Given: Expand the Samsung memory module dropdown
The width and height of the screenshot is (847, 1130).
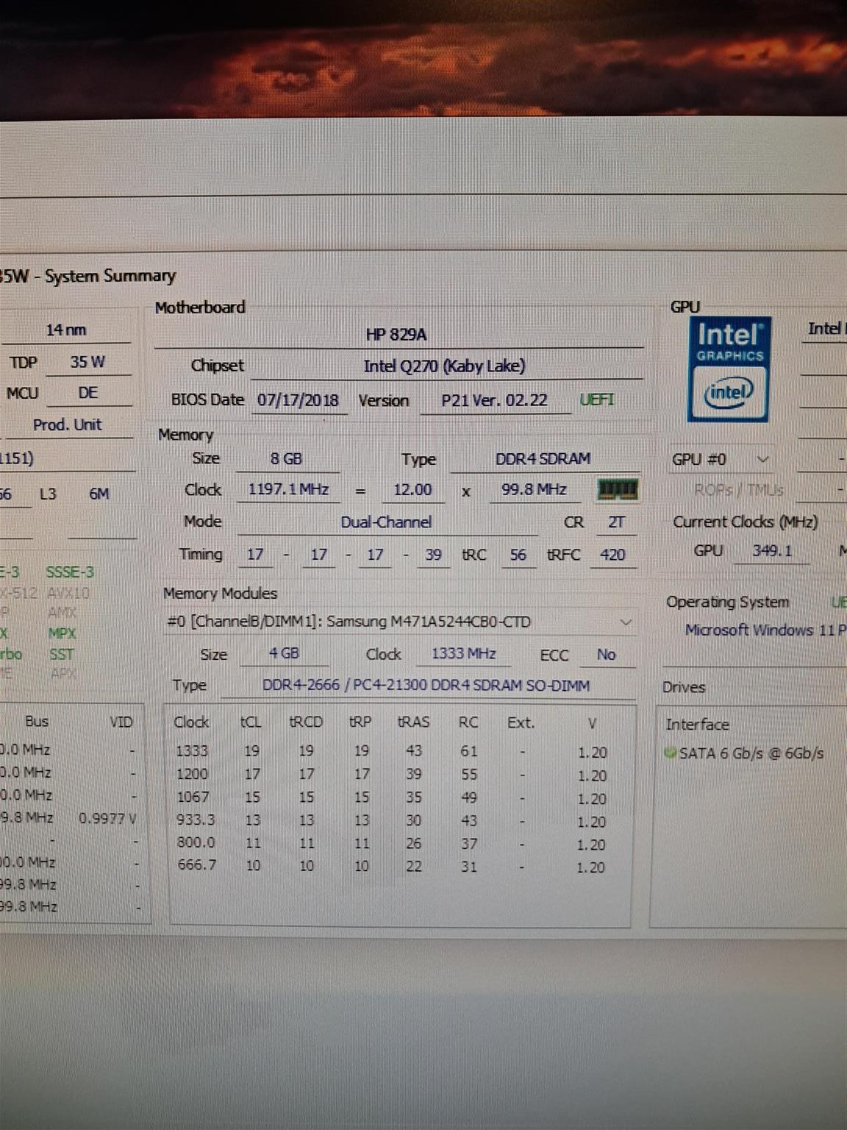Looking at the screenshot, I should tap(626, 622).
